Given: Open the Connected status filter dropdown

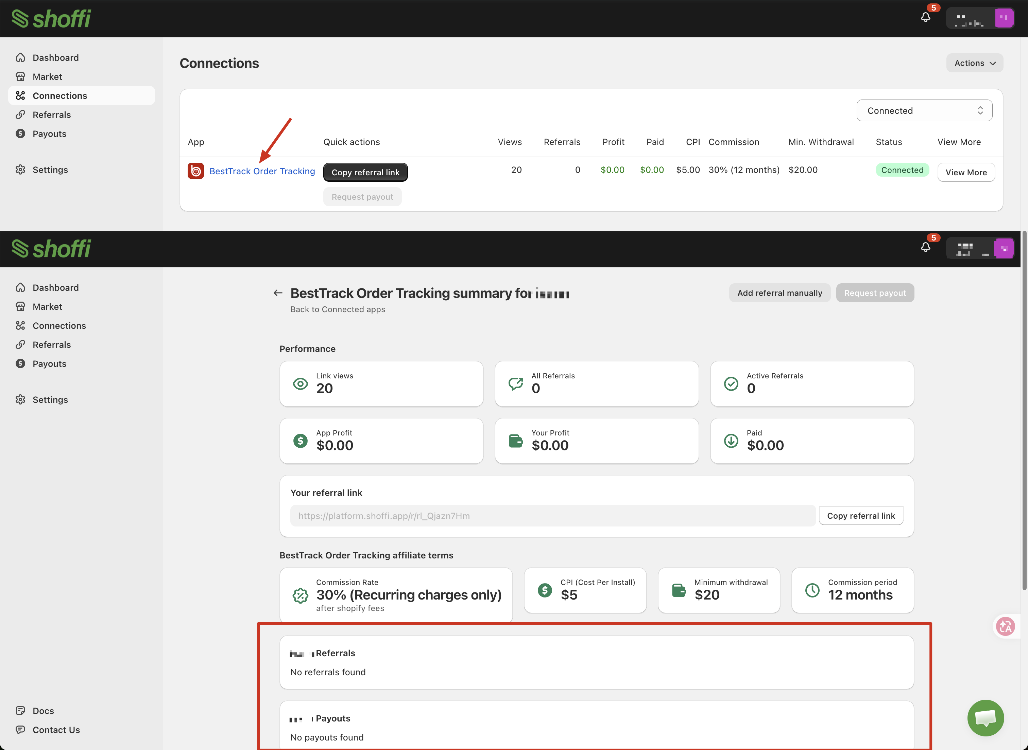Looking at the screenshot, I should 924,110.
